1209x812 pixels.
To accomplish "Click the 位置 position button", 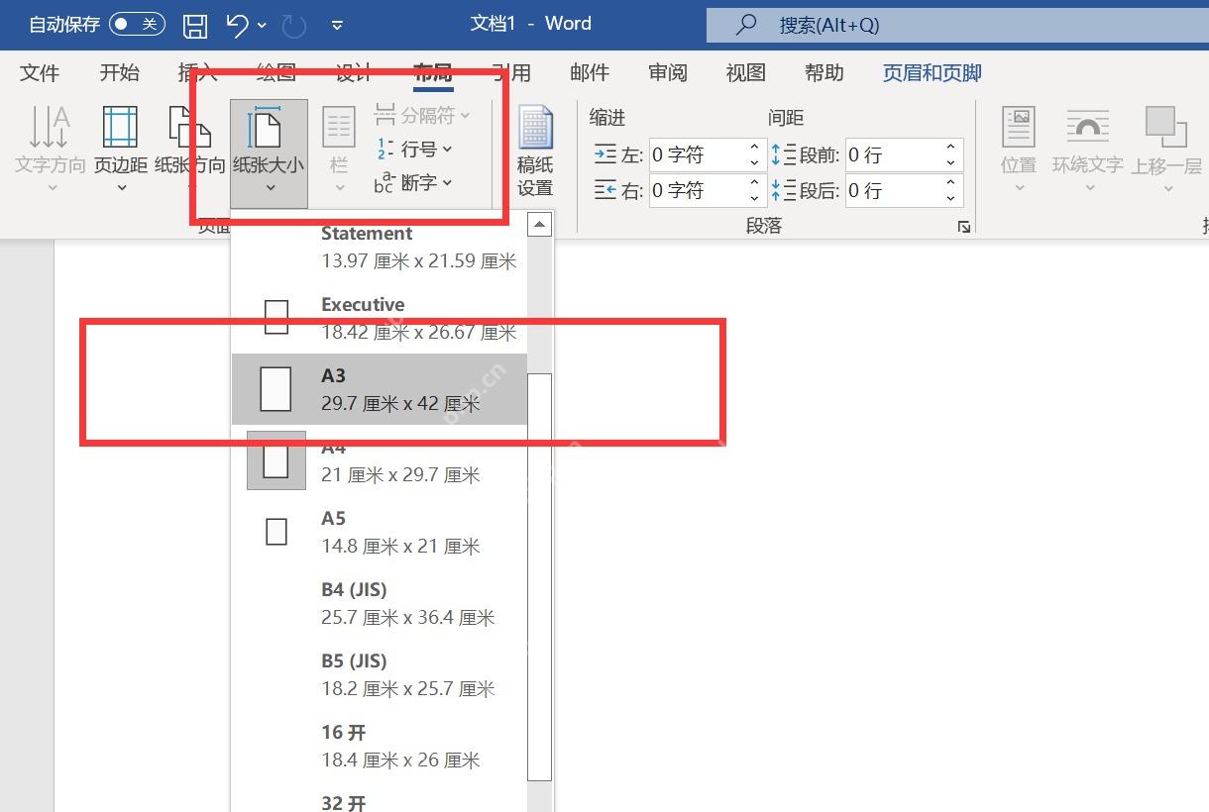I will tap(1019, 150).
